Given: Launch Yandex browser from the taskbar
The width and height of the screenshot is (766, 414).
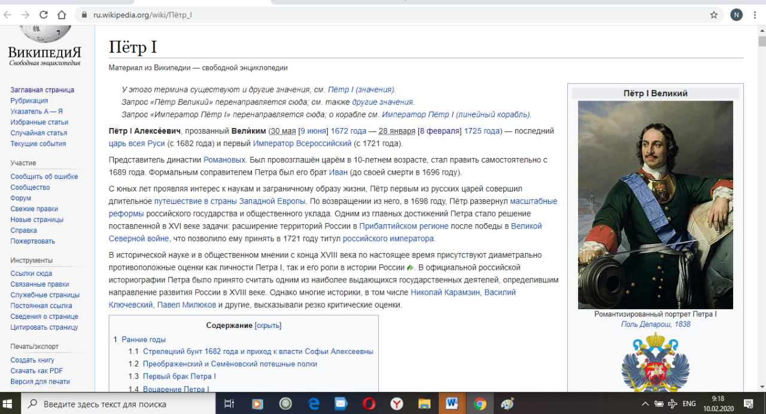Looking at the screenshot, I should point(397,404).
